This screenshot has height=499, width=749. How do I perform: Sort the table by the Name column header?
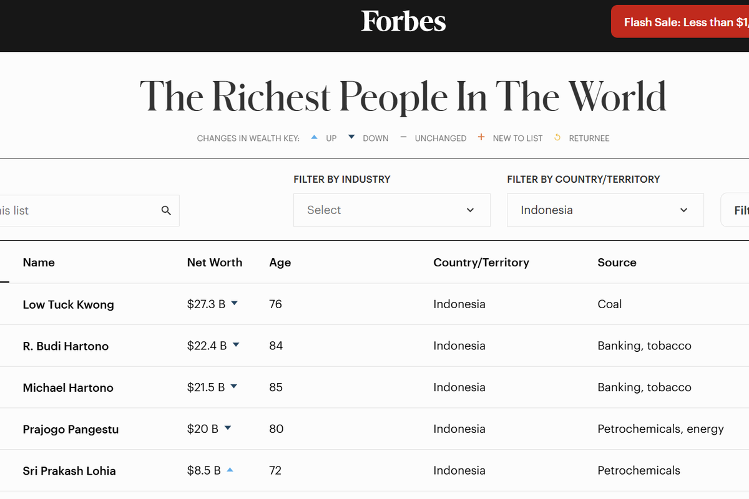pos(38,263)
